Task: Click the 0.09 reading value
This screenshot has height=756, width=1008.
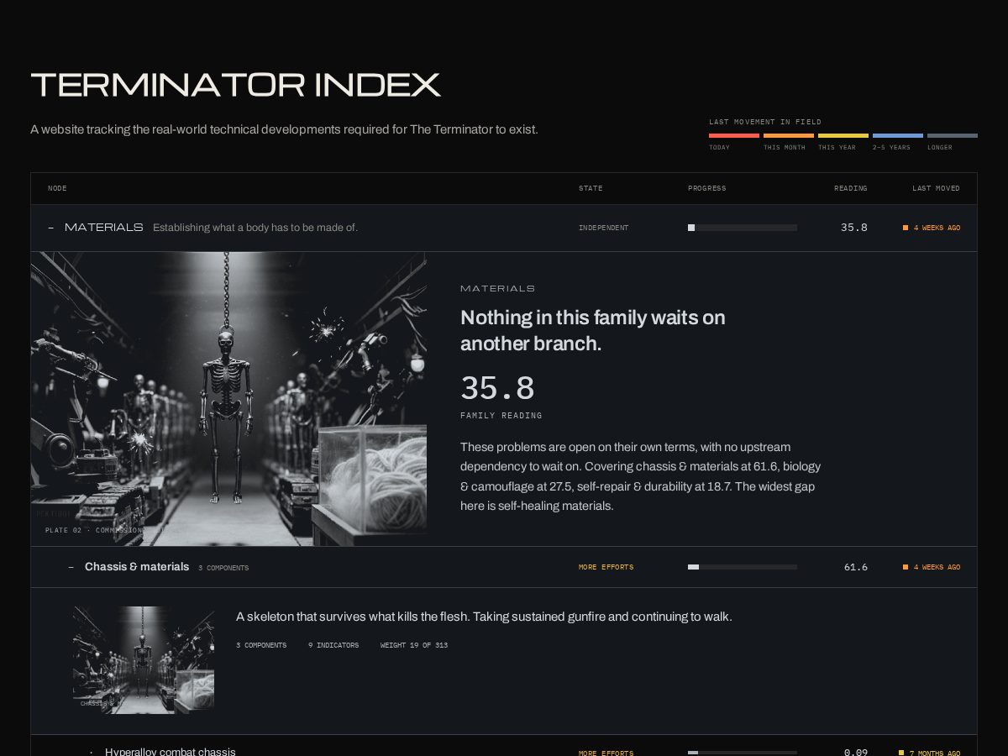Action: [x=856, y=752]
